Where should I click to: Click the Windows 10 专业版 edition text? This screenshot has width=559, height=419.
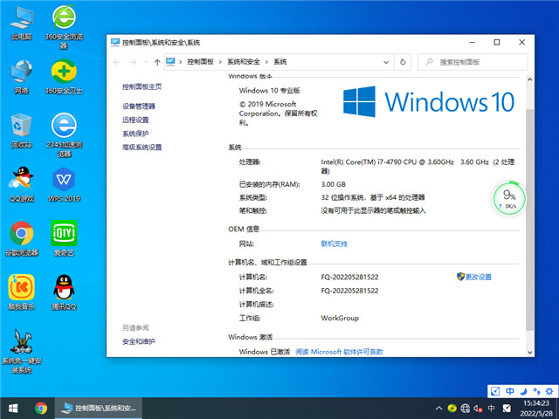coord(269,91)
